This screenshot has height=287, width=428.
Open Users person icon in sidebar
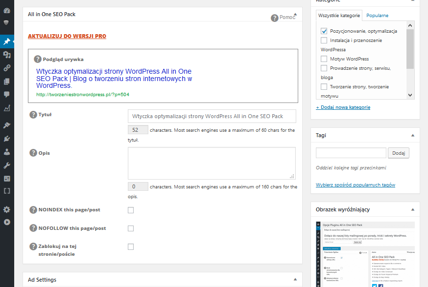(7, 152)
